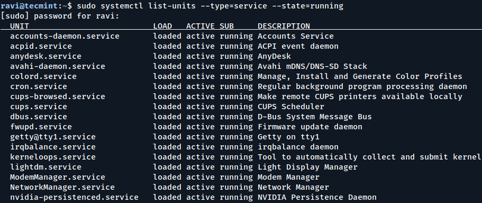
Task: Select getty@tty1.service unit name
Action: click(x=53, y=137)
